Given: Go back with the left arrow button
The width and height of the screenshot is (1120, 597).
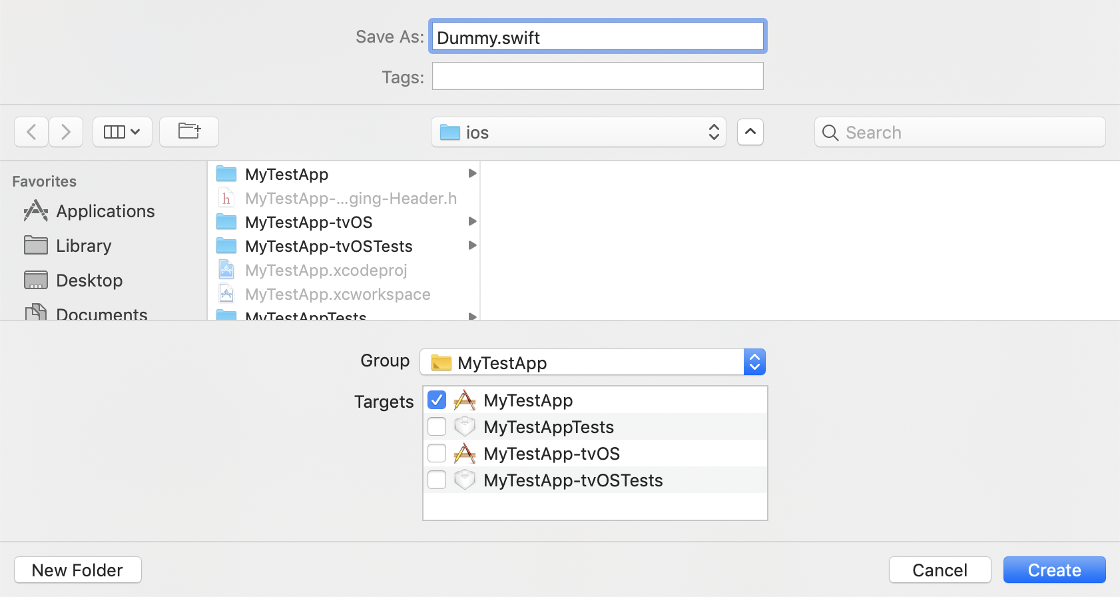Looking at the screenshot, I should pos(31,132).
